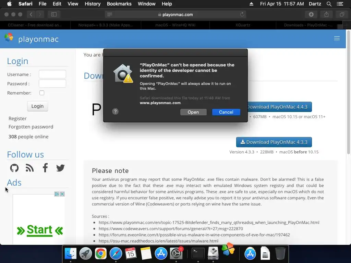351x263 pixels.
Task: Open the Bitdefender topic source link
Action: tap(209, 223)
